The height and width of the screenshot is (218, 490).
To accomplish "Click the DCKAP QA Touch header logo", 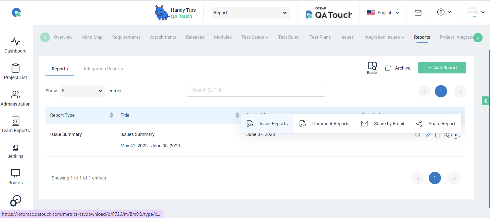I will tap(328, 13).
